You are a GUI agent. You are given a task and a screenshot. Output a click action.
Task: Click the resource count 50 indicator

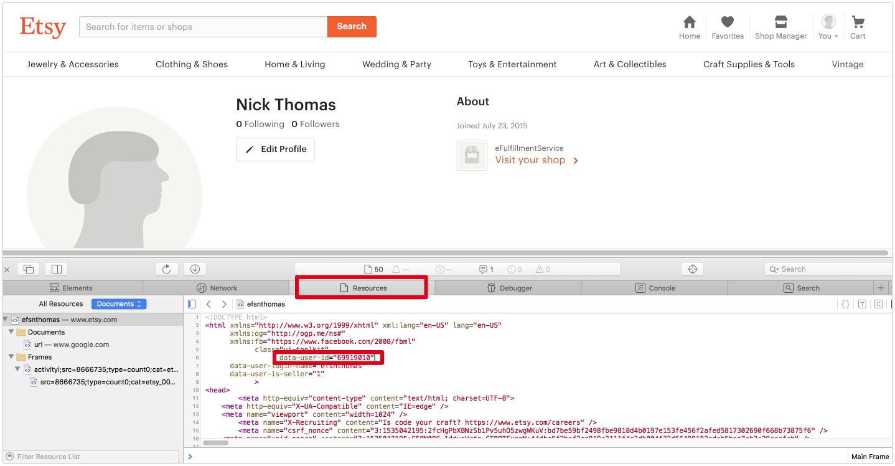click(x=374, y=270)
